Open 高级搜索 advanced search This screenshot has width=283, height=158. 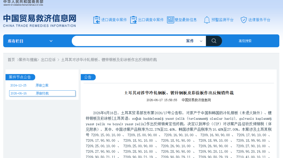[x=245, y=41]
